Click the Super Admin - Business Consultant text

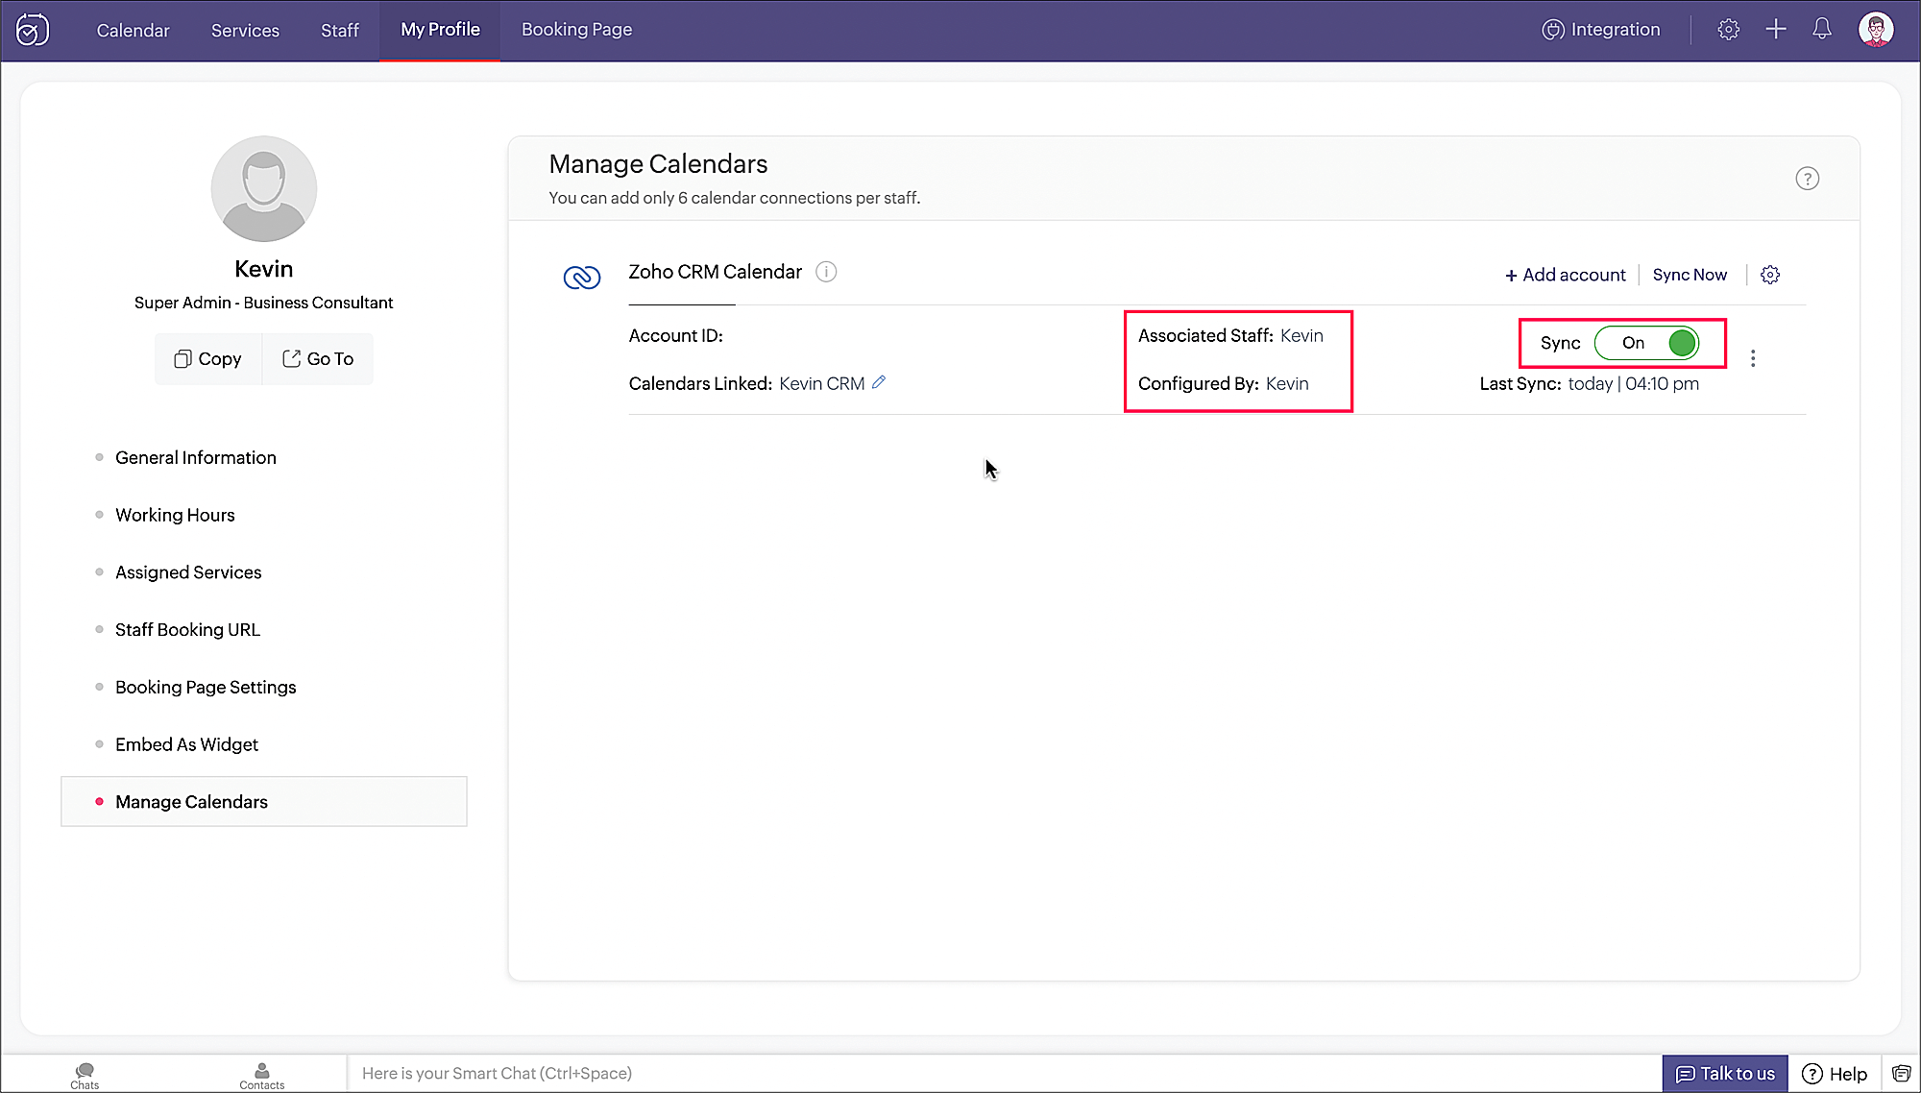pos(263,303)
